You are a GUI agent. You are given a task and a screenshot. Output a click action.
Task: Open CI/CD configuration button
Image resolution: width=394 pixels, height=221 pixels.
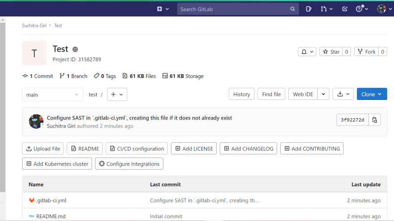[137, 149]
